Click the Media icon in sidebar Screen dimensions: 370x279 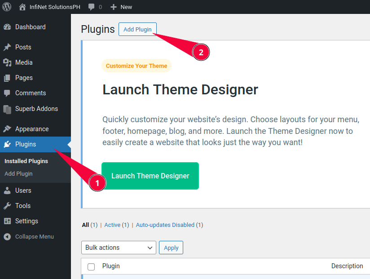click(x=7, y=62)
